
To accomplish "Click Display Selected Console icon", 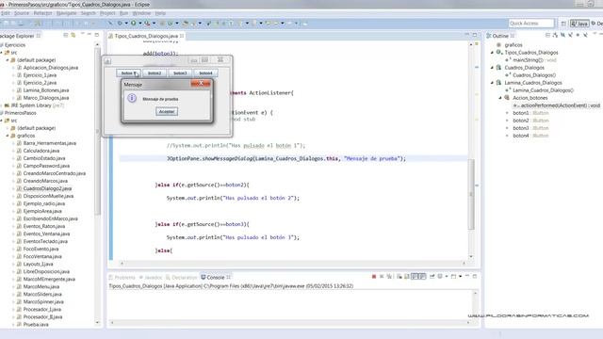I will pos(440,276).
